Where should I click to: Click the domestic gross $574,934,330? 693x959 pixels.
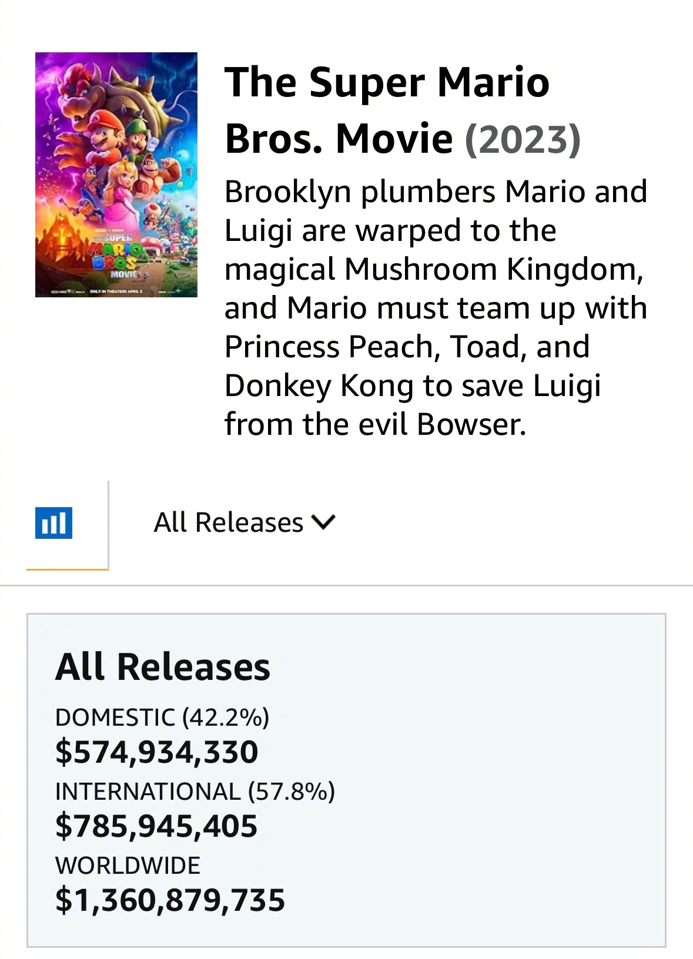pyautogui.click(x=157, y=752)
